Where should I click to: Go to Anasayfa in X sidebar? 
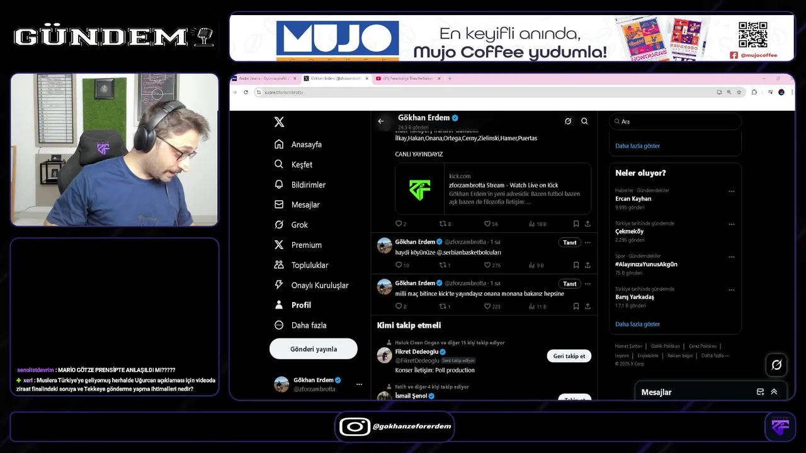[298, 145]
